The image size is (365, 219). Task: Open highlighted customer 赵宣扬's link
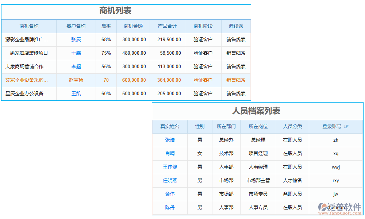click(x=76, y=80)
